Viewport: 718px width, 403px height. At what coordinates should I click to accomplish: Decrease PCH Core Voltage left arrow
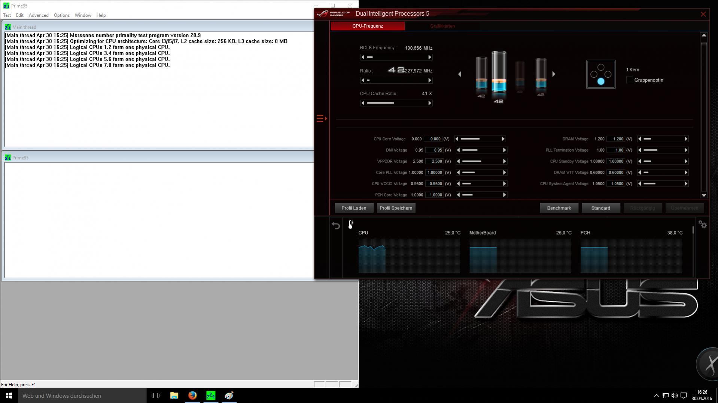458,195
